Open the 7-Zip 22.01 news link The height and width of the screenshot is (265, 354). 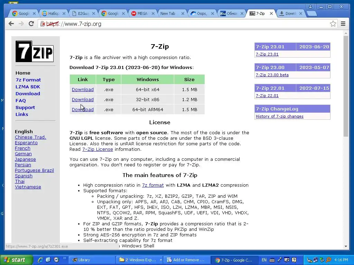(x=267, y=96)
